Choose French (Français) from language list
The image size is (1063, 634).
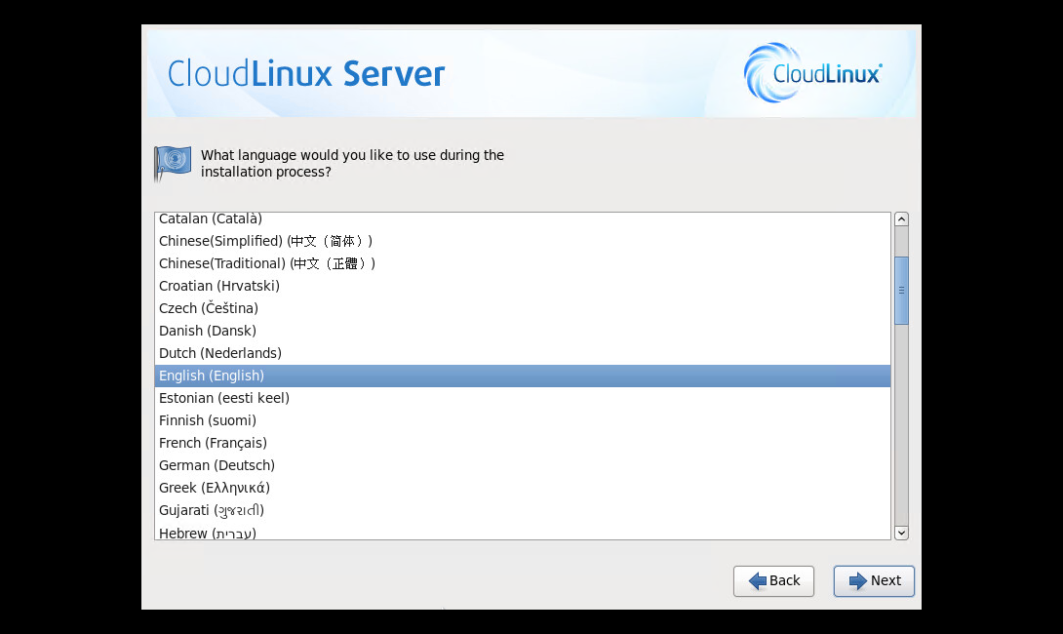(213, 443)
